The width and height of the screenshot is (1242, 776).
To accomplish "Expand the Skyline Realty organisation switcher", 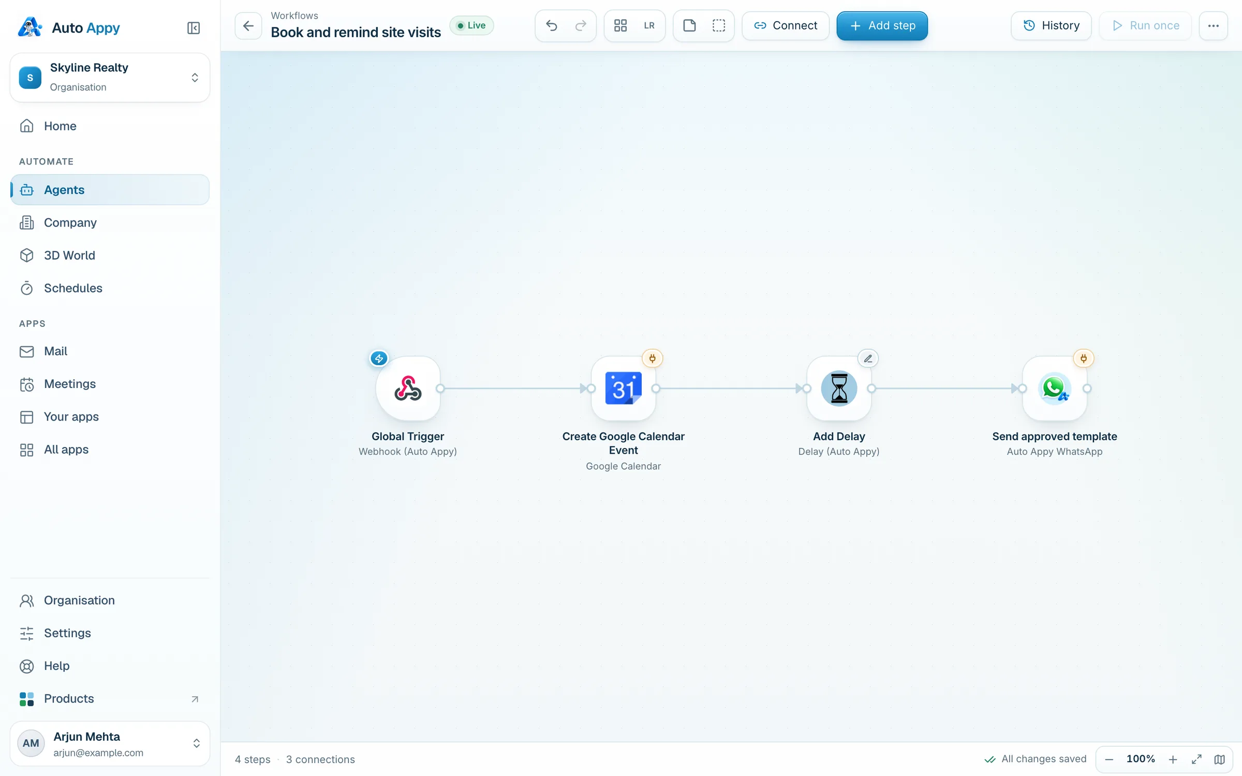I will pyautogui.click(x=110, y=77).
